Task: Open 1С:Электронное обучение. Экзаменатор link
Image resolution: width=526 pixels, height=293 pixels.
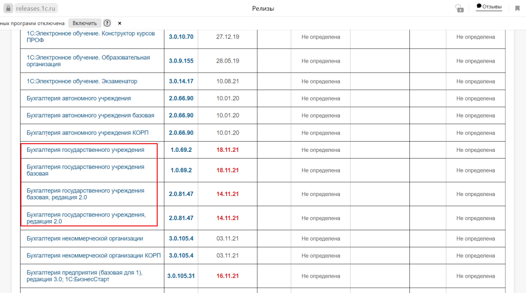Action: [x=82, y=81]
